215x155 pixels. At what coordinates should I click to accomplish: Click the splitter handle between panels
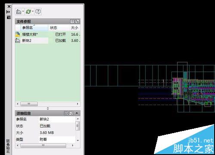point(48,108)
